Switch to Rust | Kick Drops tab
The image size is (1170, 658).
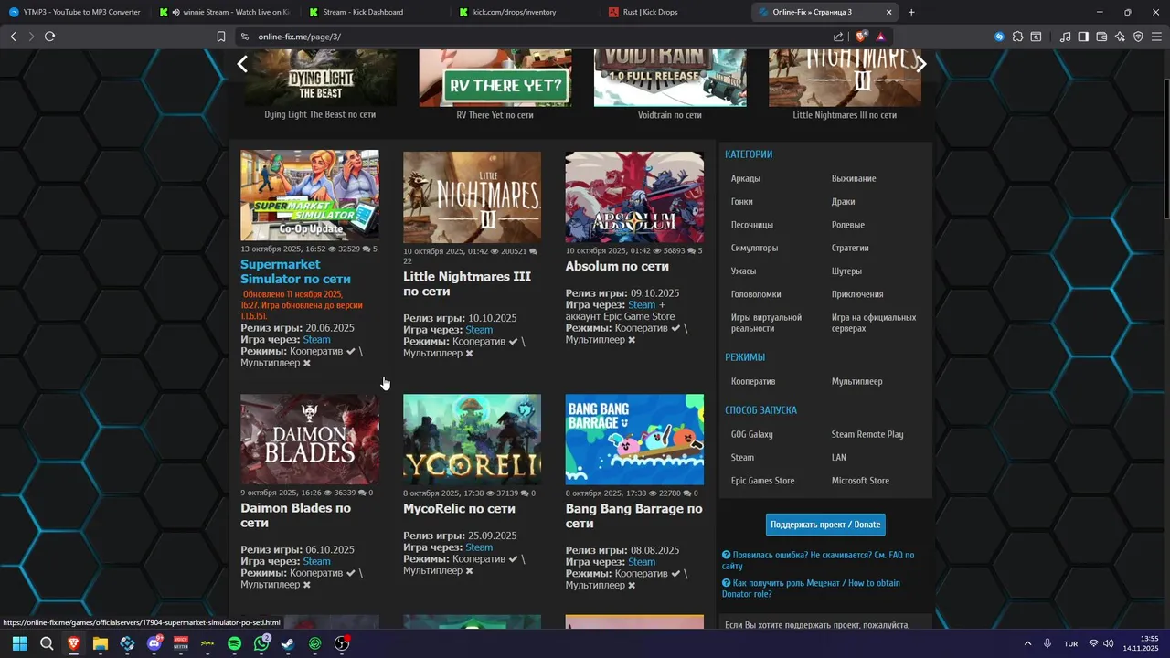click(x=675, y=12)
